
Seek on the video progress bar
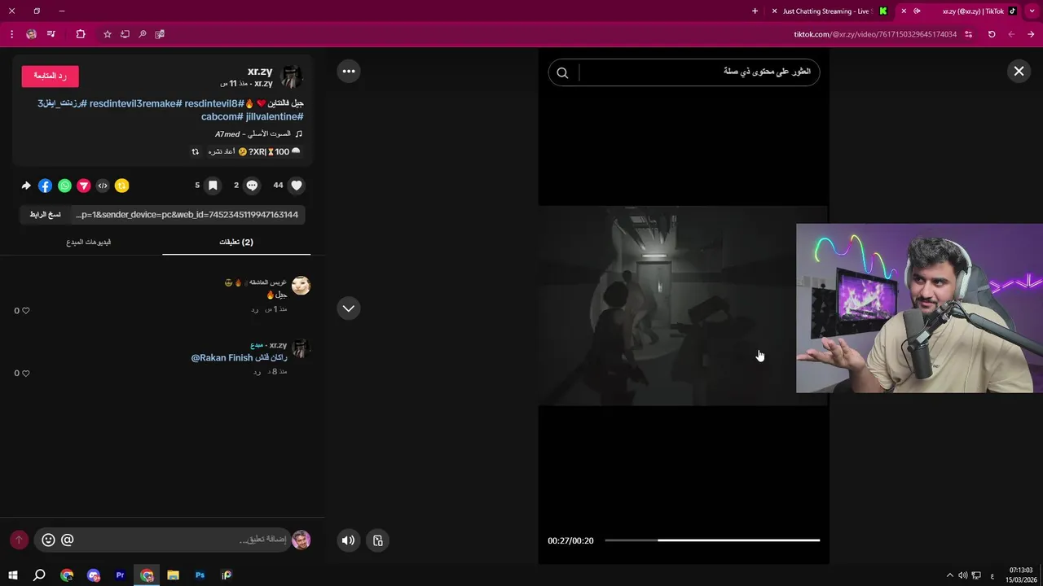point(712,540)
